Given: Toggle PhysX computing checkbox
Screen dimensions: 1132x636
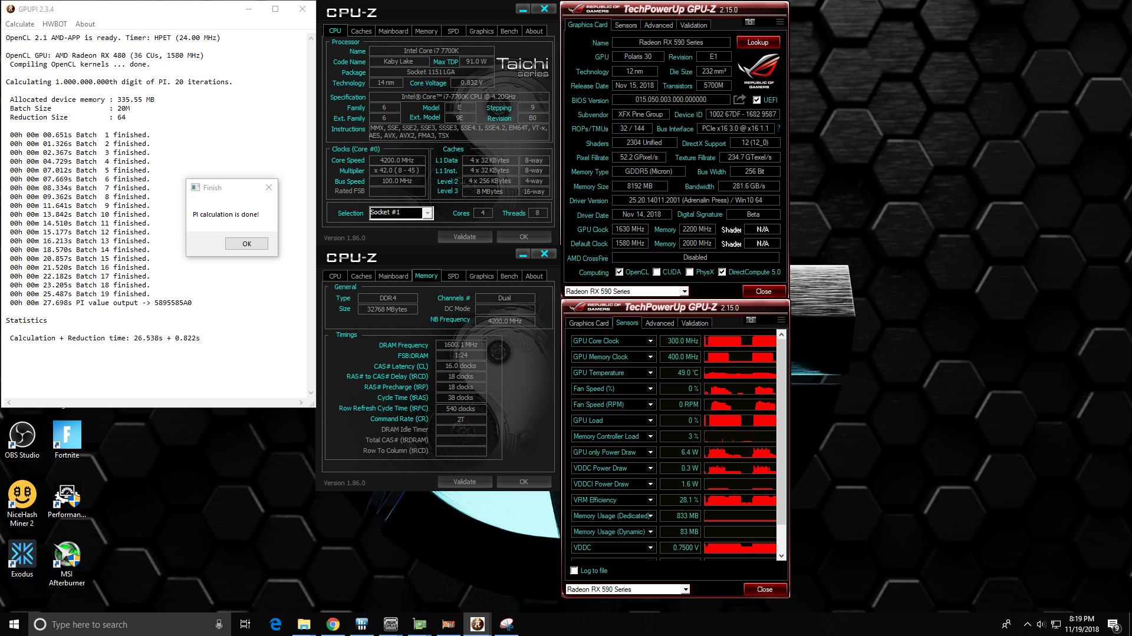Looking at the screenshot, I should (x=689, y=272).
